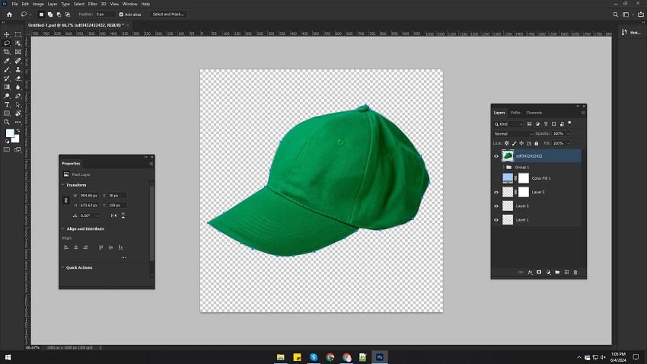Image resolution: width=647 pixels, height=364 pixels.
Task: Go to the Home screen icon
Action: click(x=9, y=14)
